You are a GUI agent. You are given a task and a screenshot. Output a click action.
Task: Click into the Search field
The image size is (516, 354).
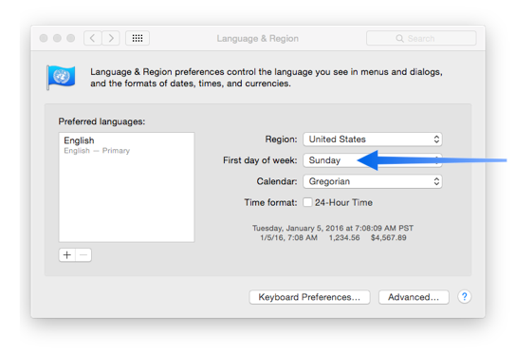[421, 38]
